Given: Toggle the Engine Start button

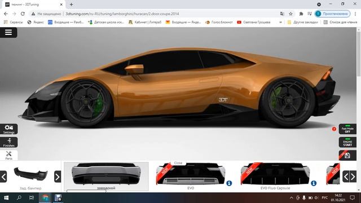Looking at the screenshot, I should pos(347,142).
